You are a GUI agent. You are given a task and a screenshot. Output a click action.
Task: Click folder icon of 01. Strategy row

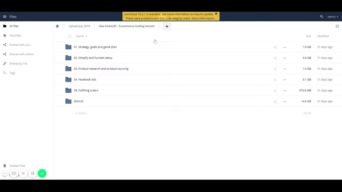tap(68, 47)
